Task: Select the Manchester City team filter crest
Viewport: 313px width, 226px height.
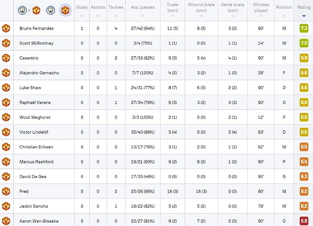Action: coord(51,9)
